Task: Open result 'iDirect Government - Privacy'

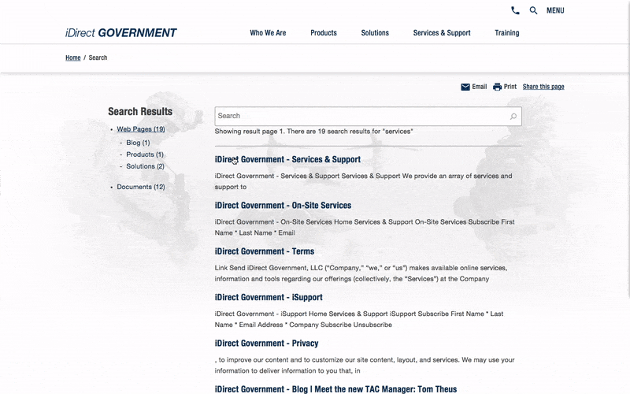Action: coord(266,344)
